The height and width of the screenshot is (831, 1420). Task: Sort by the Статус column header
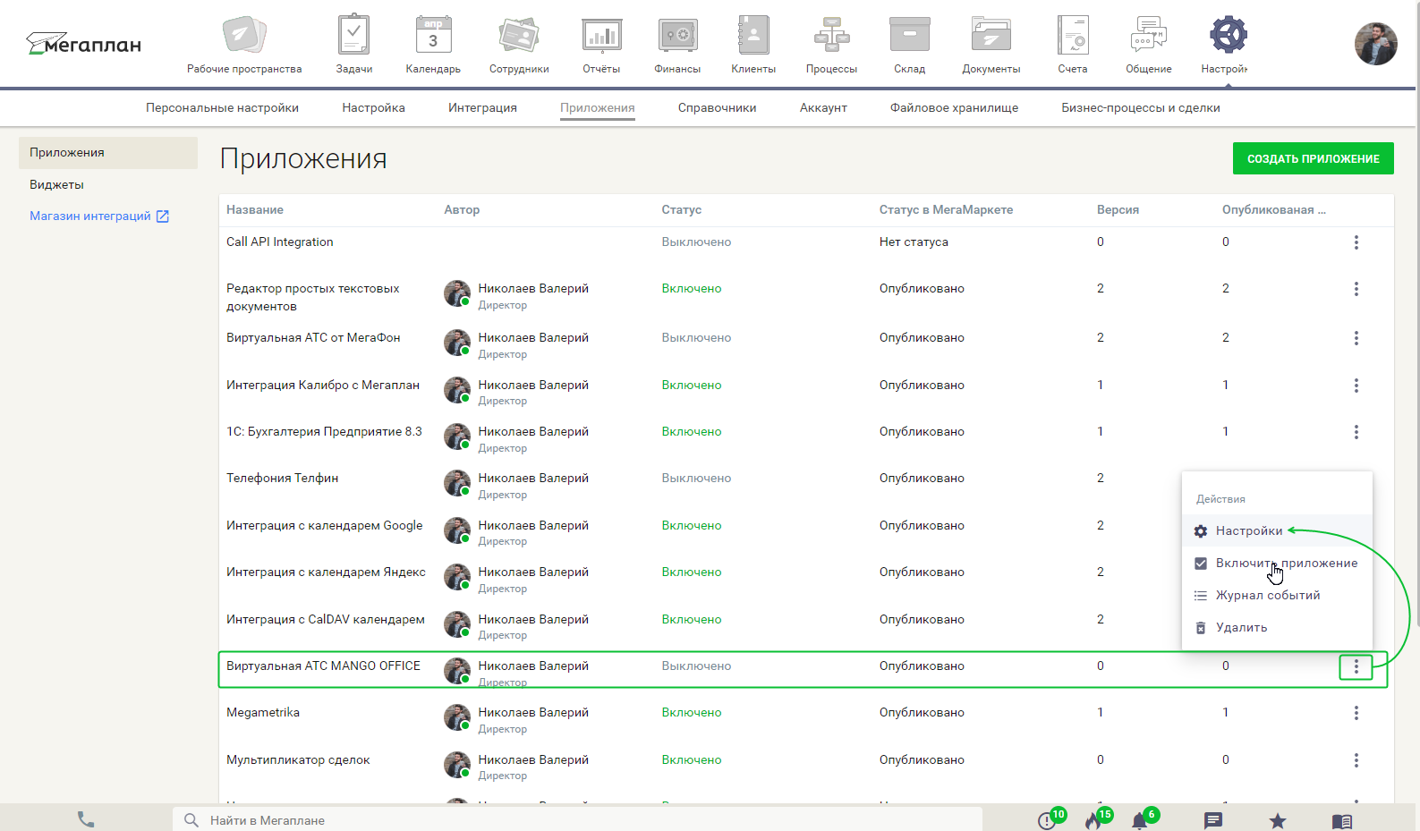tap(681, 209)
